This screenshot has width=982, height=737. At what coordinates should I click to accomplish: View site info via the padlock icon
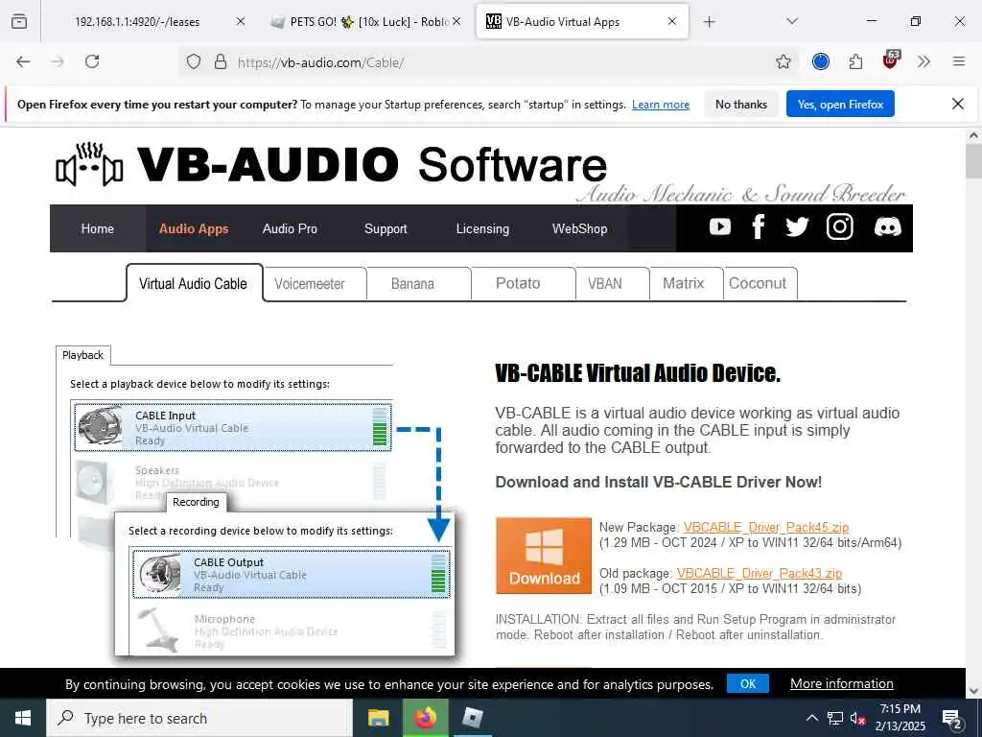coord(221,61)
